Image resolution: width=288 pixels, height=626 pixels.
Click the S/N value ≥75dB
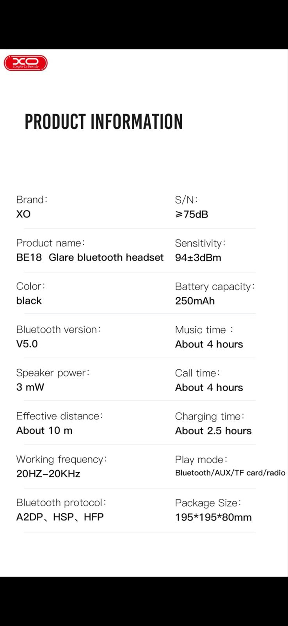tap(192, 214)
